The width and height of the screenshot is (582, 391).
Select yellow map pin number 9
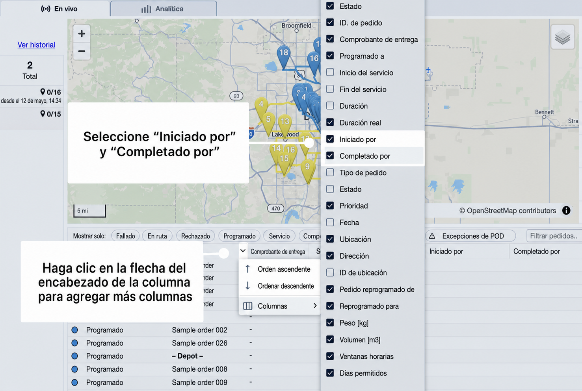pyautogui.click(x=307, y=170)
